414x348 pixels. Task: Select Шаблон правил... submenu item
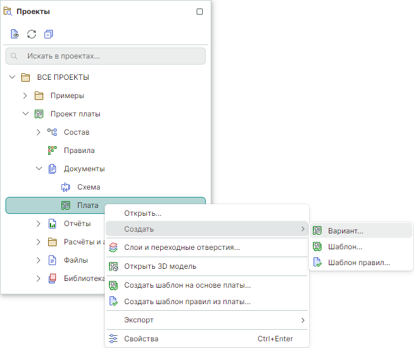click(x=359, y=263)
